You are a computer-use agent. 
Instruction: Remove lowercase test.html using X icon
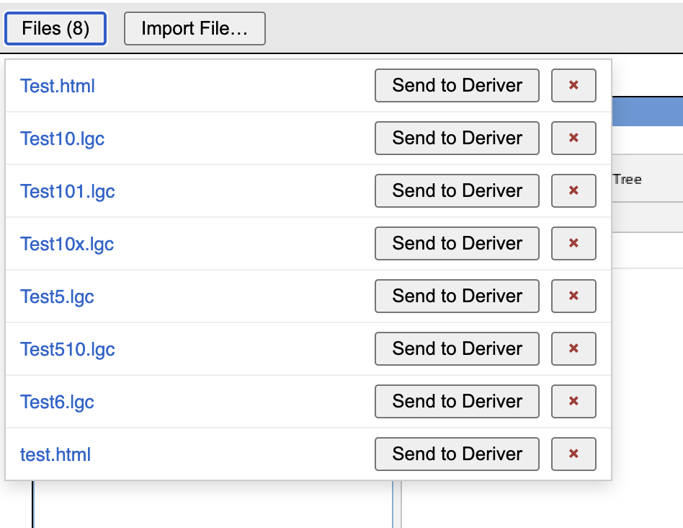[573, 454]
